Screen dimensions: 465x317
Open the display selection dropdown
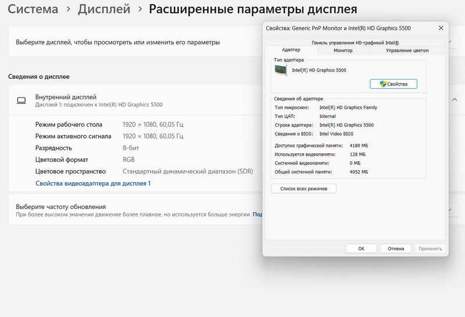(x=452, y=42)
